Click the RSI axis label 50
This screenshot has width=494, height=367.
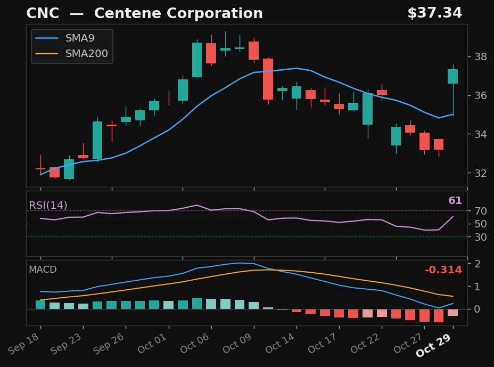click(481, 224)
